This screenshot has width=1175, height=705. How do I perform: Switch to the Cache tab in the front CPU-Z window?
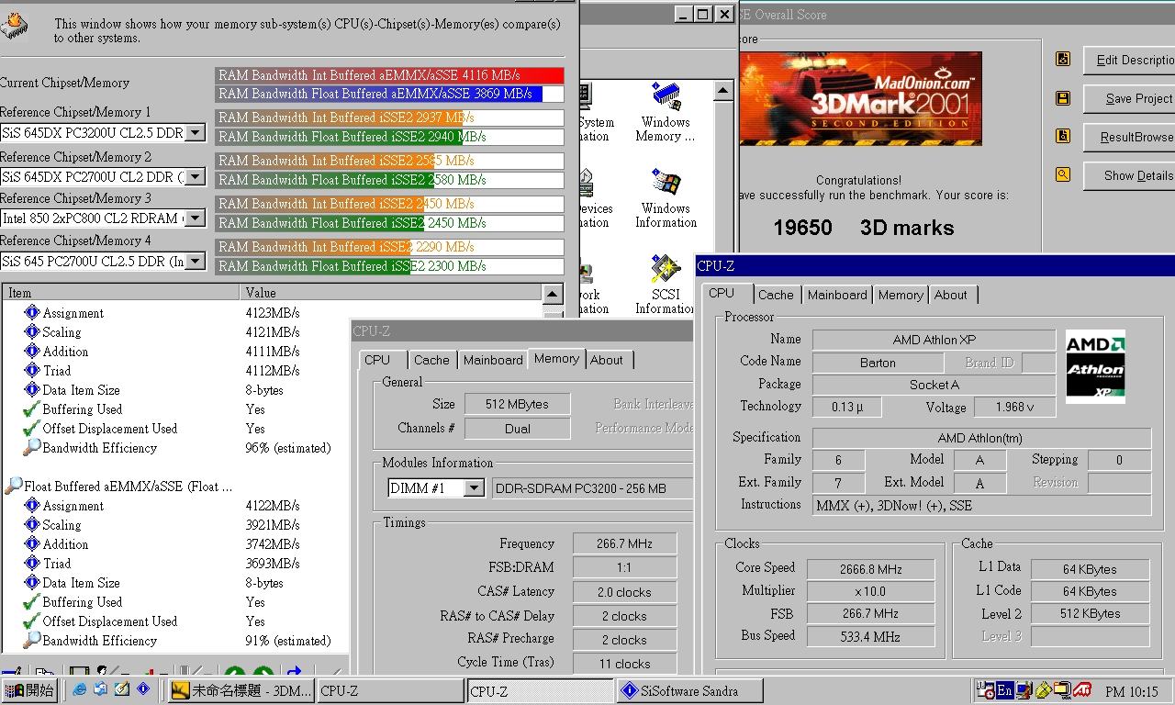[x=776, y=295]
